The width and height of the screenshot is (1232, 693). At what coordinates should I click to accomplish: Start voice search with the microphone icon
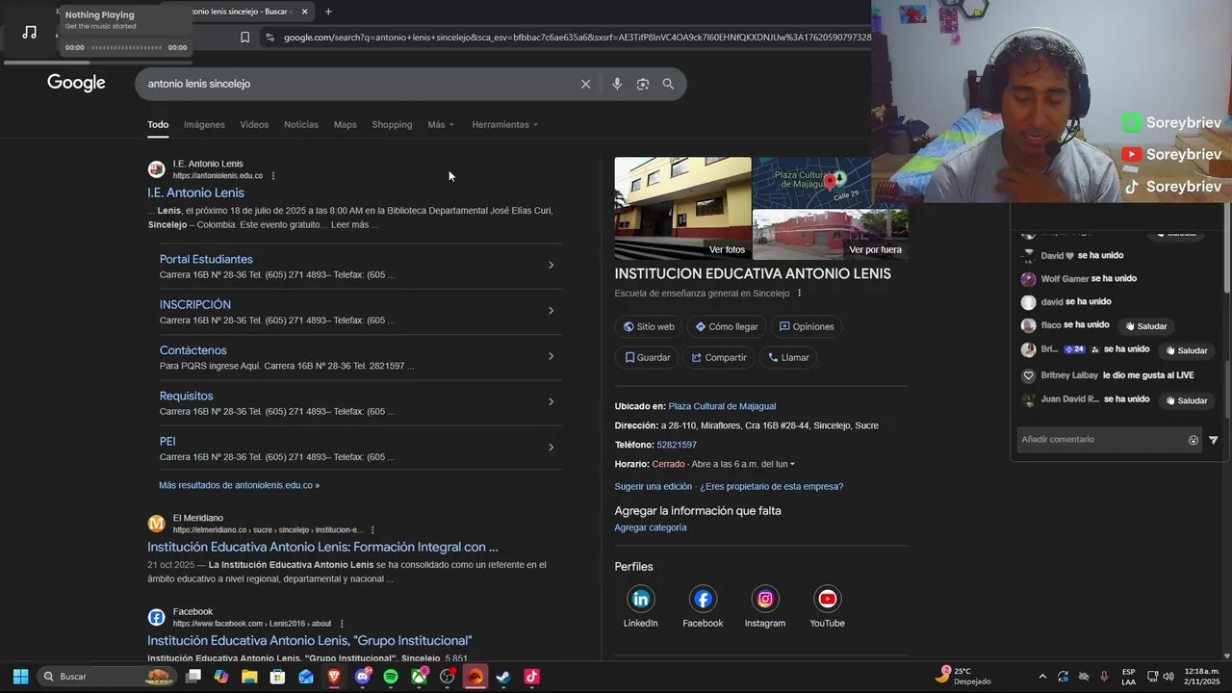point(617,84)
